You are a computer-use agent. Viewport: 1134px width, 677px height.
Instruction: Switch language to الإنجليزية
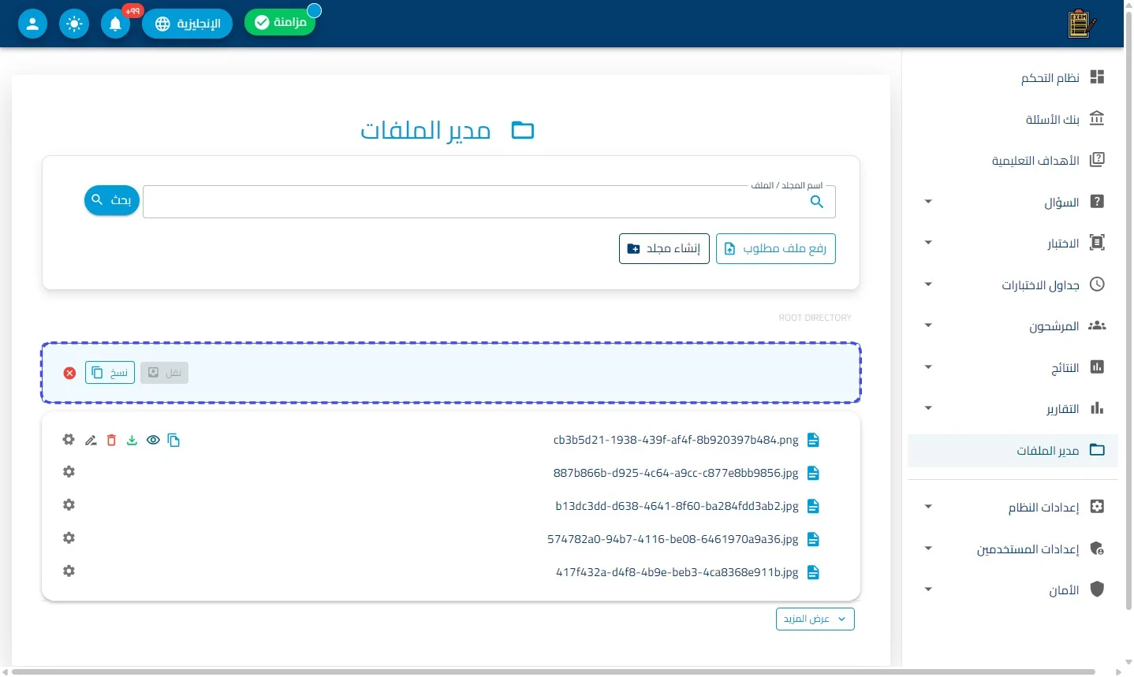tap(188, 24)
